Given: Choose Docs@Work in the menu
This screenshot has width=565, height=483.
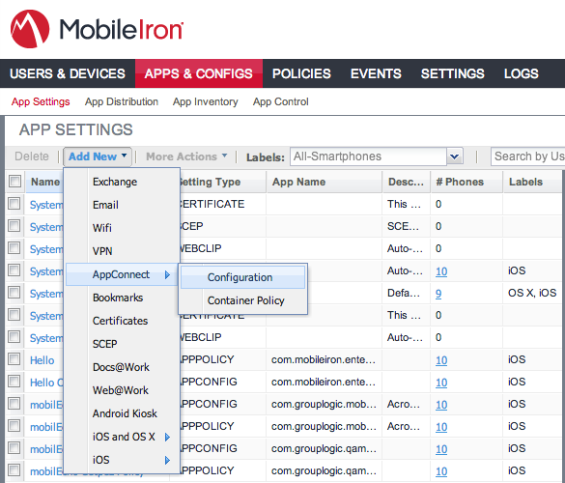Looking at the screenshot, I should click(x=122, y=367).
